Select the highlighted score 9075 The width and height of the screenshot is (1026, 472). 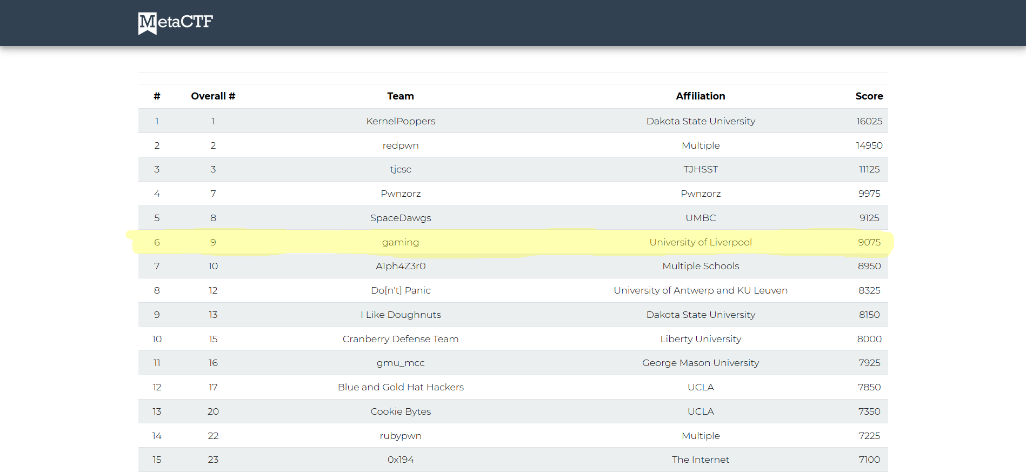869,242
